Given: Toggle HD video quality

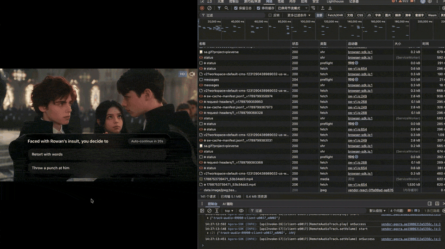Looking at the screenshot, I should pyautogui.click(x=183, y=74).
